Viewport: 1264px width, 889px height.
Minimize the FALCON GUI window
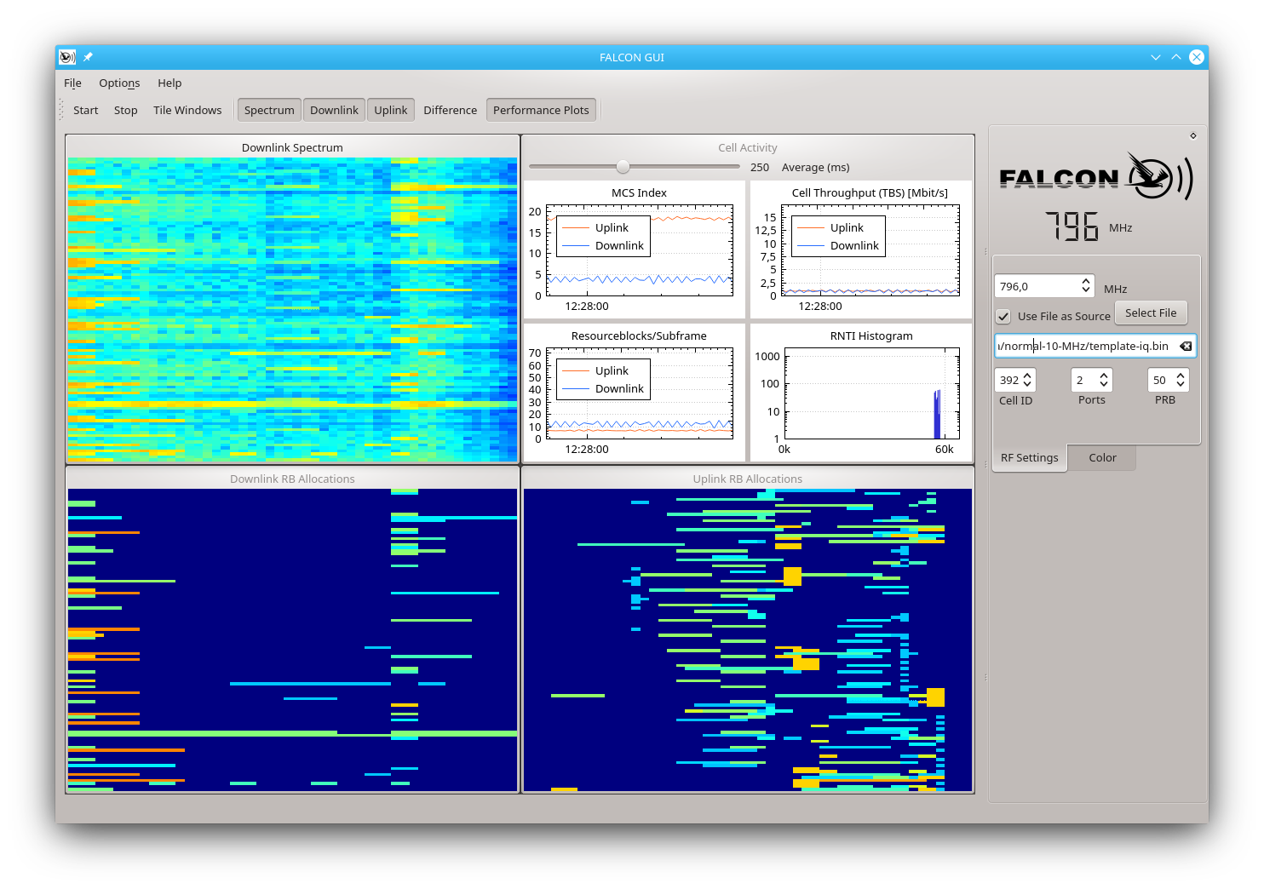(1156, 57)
